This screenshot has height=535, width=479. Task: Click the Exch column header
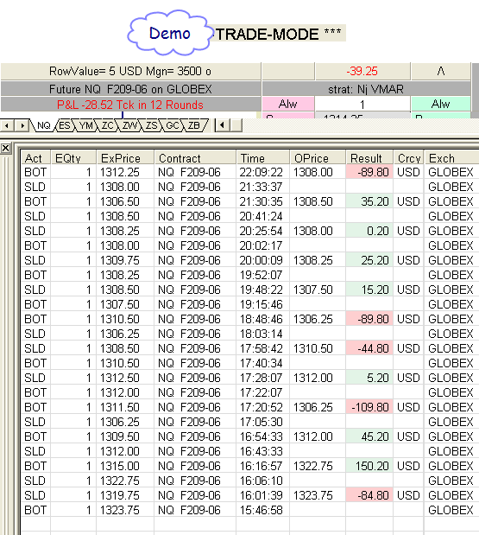451,158
